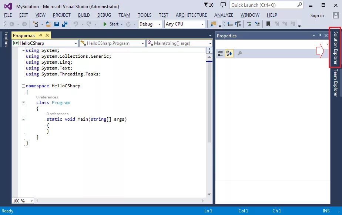Click the Sign in link
Image resolution: width=342 pixels, height=215 pixels.
pos(317,16)
